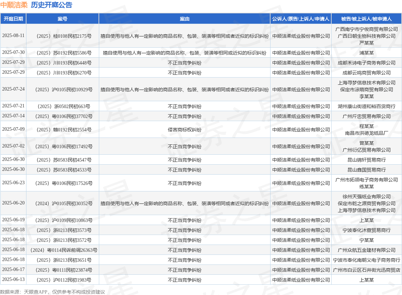Viewport: 402px width, 295px height.
Task: Click the 中顺洁柔 title text
Action: point(14,5)
